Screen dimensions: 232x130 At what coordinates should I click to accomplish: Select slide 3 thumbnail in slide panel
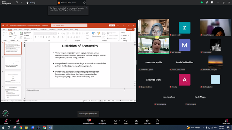[13, 63]
